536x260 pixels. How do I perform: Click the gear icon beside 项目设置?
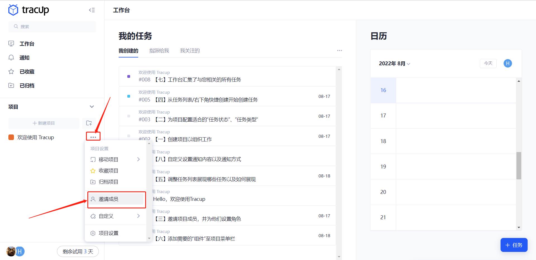[93, 233]
